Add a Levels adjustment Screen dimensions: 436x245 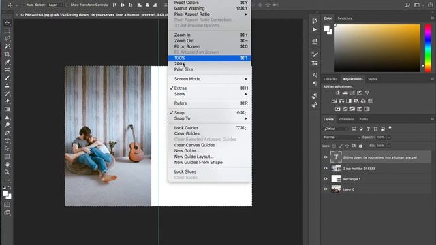[345, 93]
